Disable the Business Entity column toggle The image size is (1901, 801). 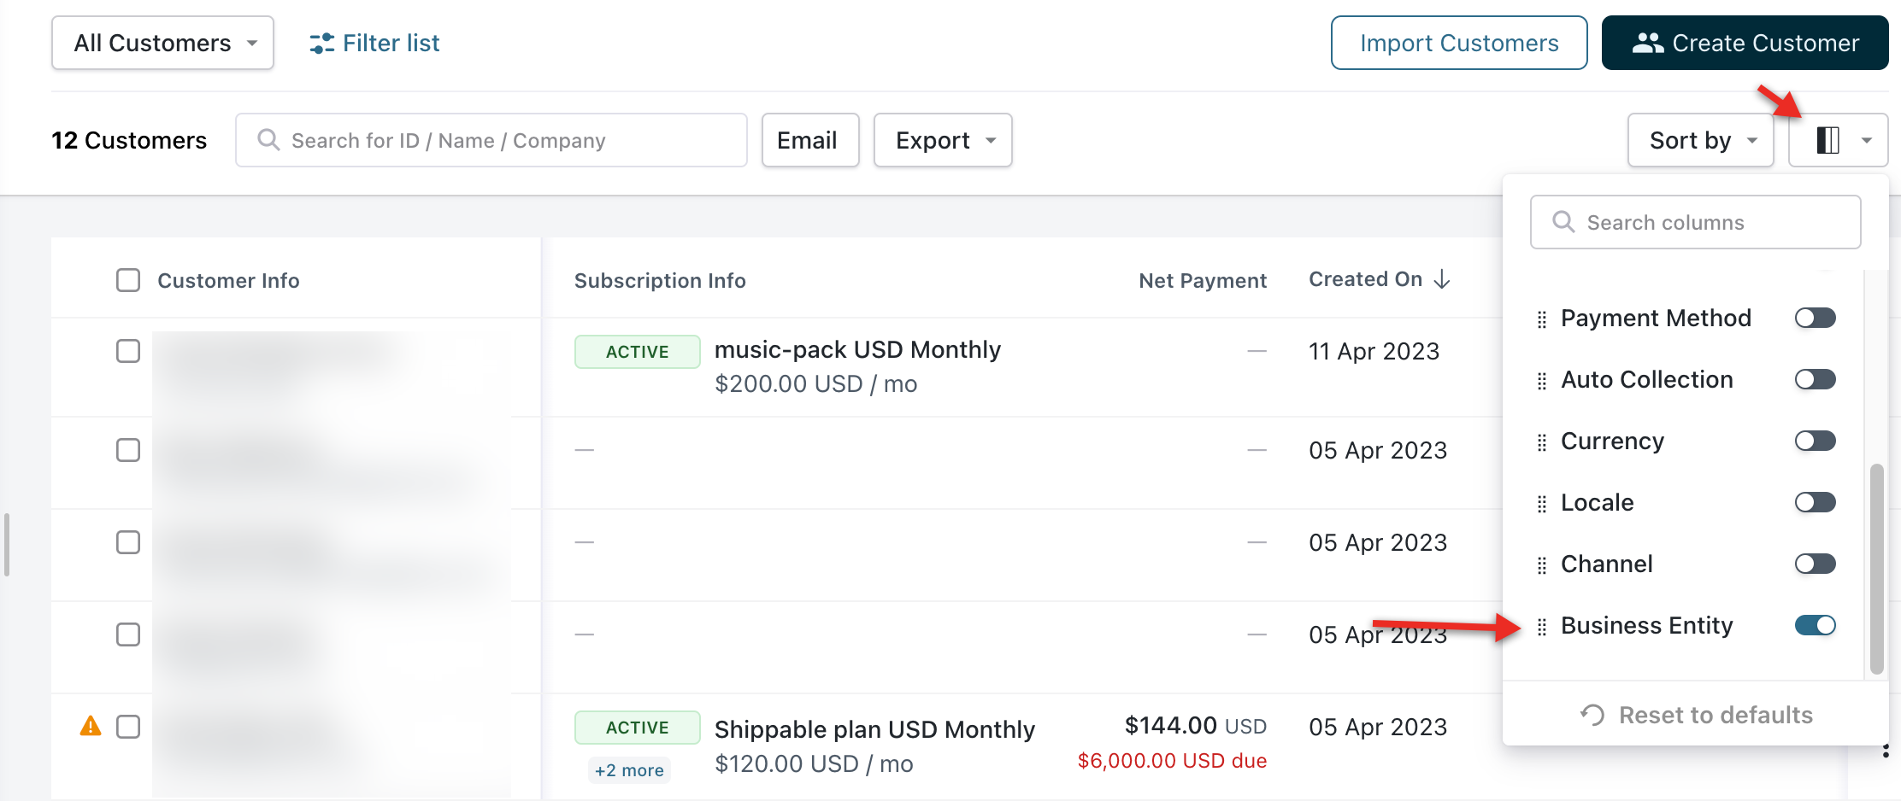tap(1815, 625)
